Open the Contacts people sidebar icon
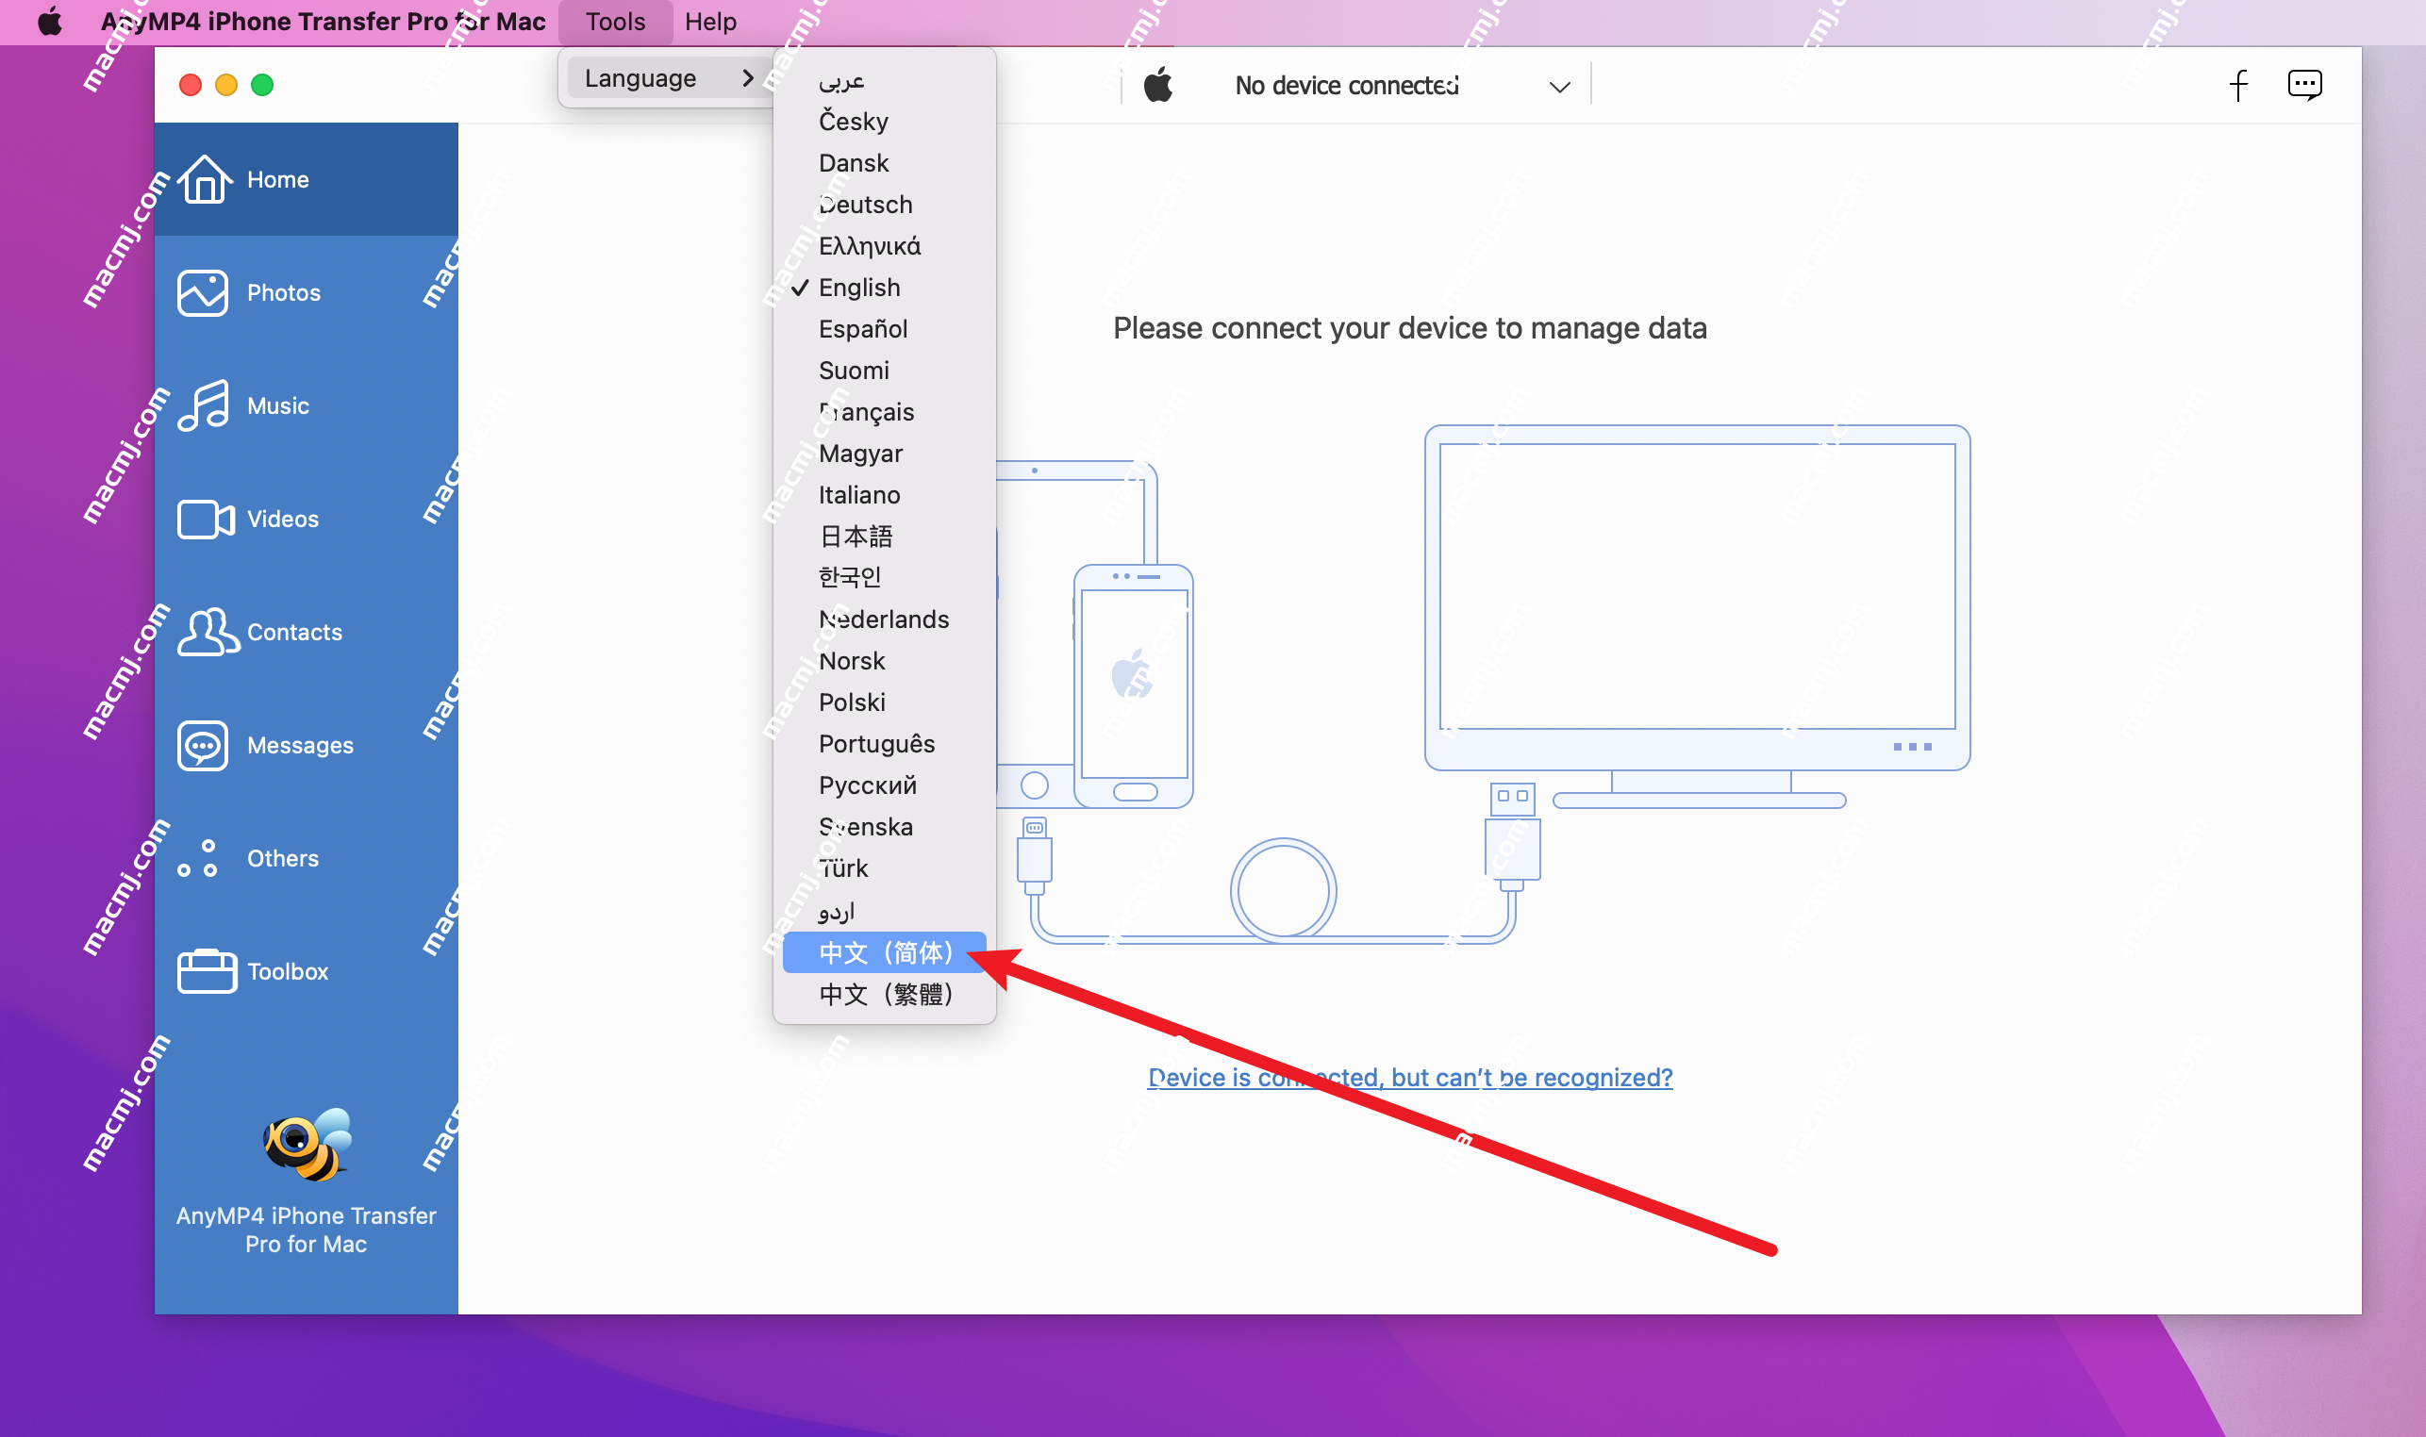 (x=208, y=632)
